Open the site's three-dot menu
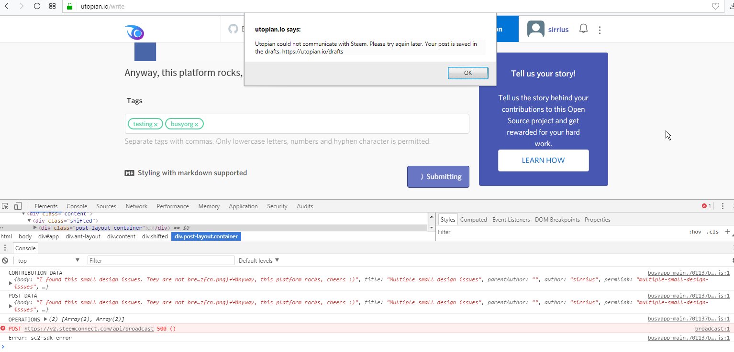Image resolution: width=734 pixels, height=352 pixels. (x=600, y=30)
